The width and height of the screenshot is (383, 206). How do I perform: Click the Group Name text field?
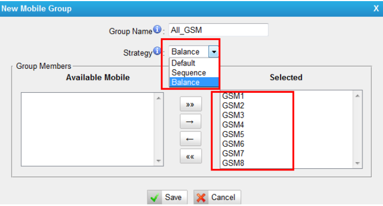coord(218,30)
